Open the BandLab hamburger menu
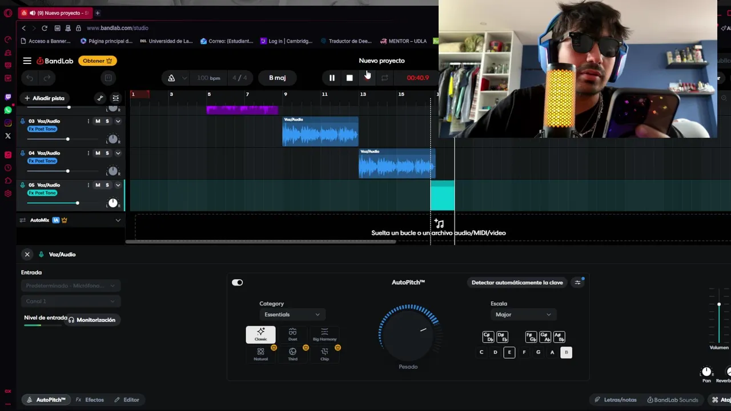The height and width of the screenshot is (411, 731). click(27, 61)
